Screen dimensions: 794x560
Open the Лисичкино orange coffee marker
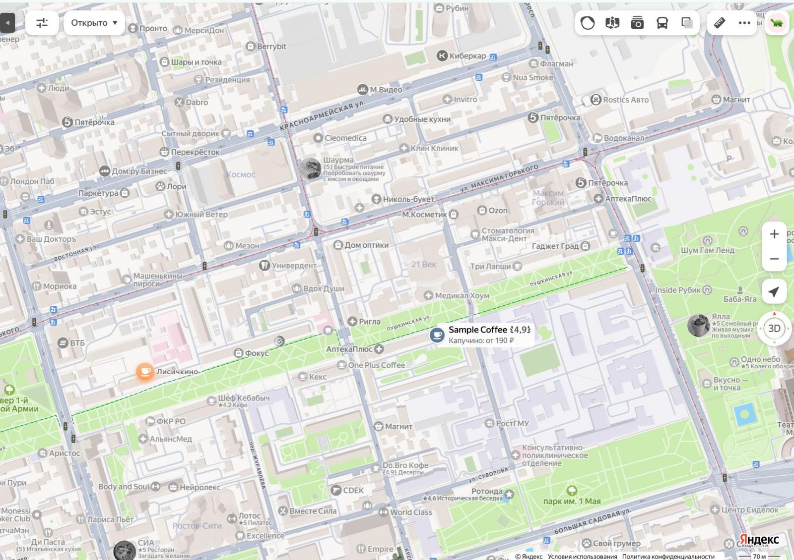click(x=145, y=372)
